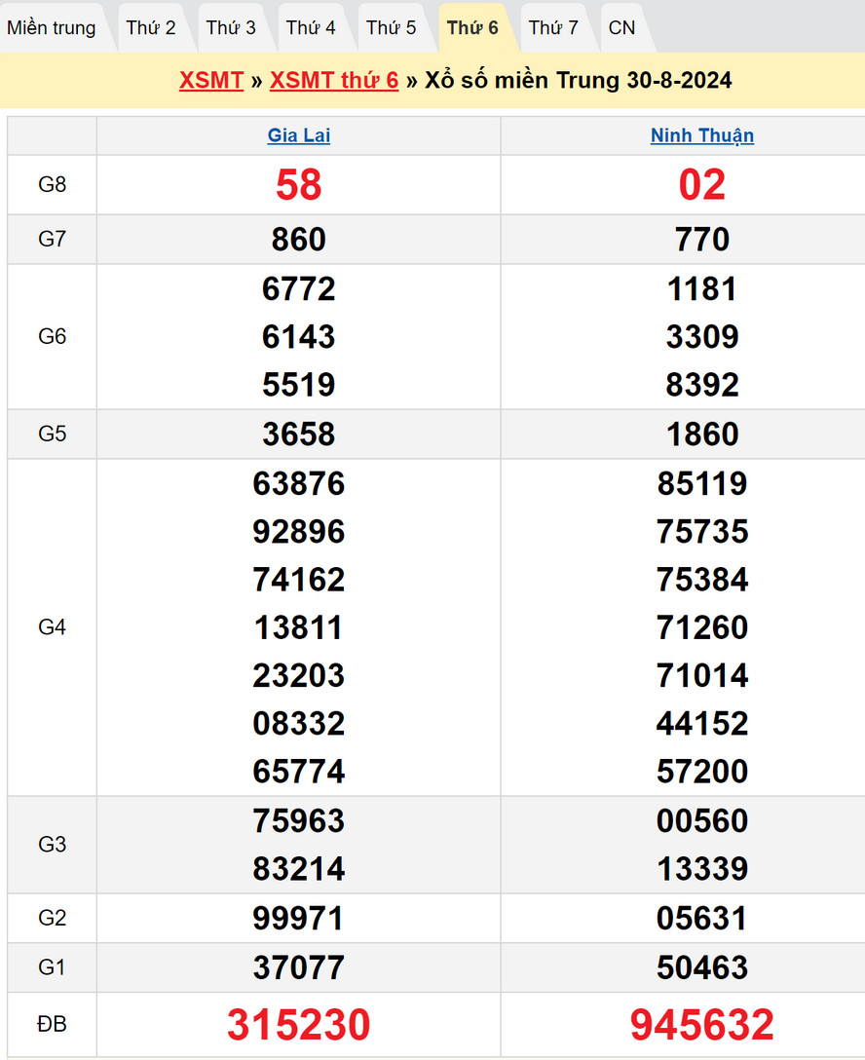Screen dimensions: 865x1060
Task: Follow the XSMT breadcrumb link
Action: click(x=210, y=80)
